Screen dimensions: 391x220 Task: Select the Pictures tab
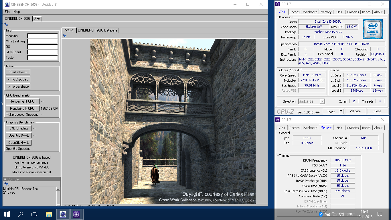click(69, 30)
